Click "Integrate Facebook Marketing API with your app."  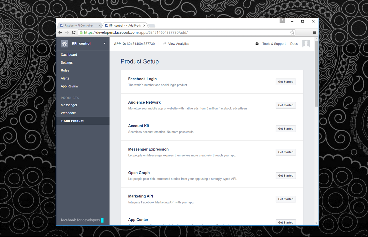[x=161, y=202]
